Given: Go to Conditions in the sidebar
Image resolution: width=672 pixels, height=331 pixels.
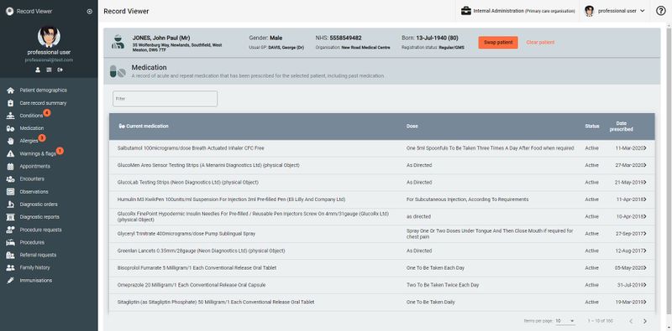Looking at the screenshot, I should [31, 116].
